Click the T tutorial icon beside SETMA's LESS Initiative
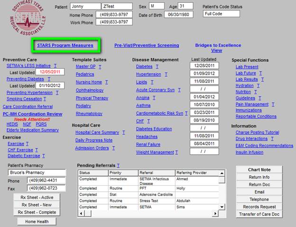The height and width of the screenshot is (227, 296). pyautogui.click(x=55, y=66)
